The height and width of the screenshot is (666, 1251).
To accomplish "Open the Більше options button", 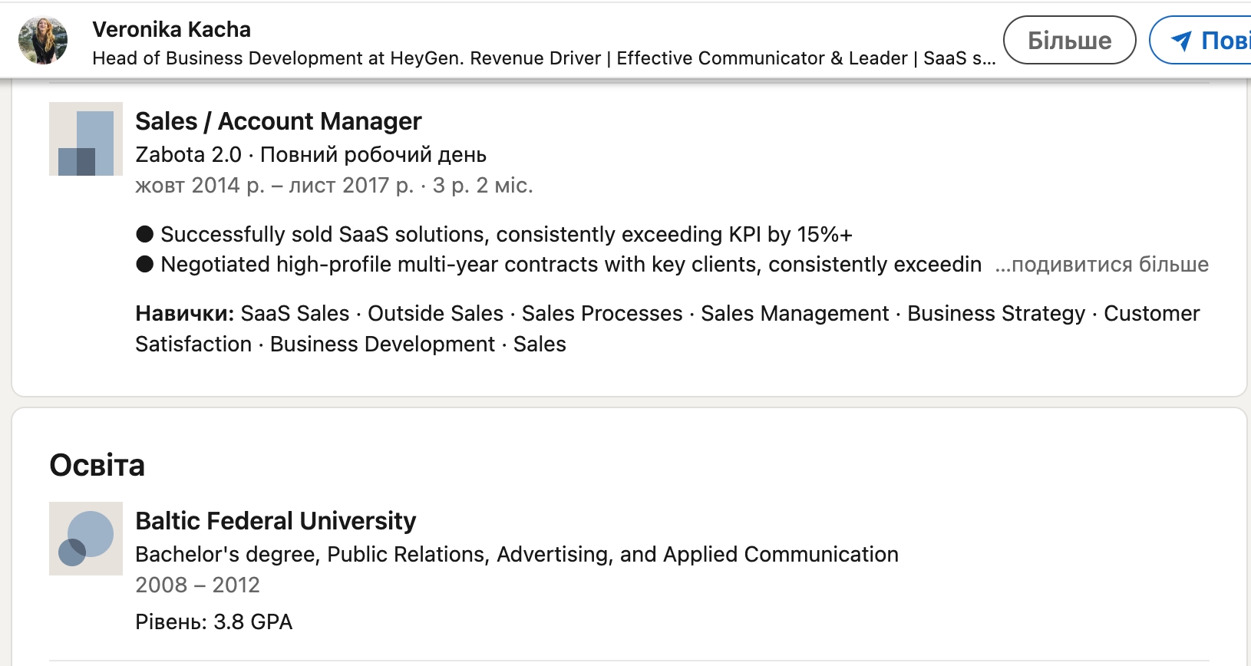I will [1069, 40].
